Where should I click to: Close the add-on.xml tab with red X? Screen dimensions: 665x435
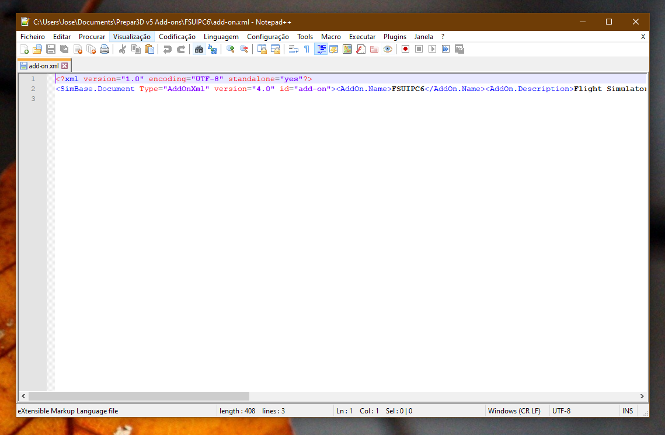[64, 66]
